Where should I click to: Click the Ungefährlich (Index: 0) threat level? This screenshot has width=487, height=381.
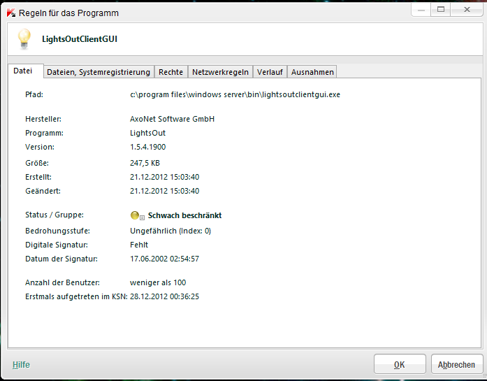170,231
